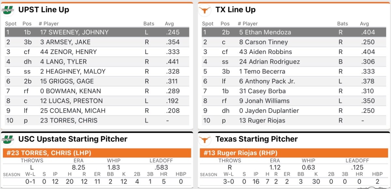Select Aiden Robbins in the TX lineup
The width and height of the screenshot is (391, 189).
pos(266,52)
